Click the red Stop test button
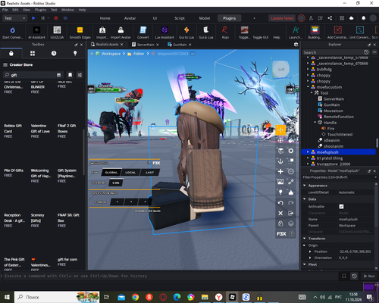This screenshot has width=379, height=303. tap(56, 18)
